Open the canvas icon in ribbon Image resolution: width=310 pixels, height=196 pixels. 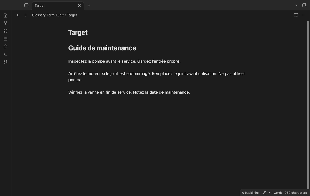point(5,31)
